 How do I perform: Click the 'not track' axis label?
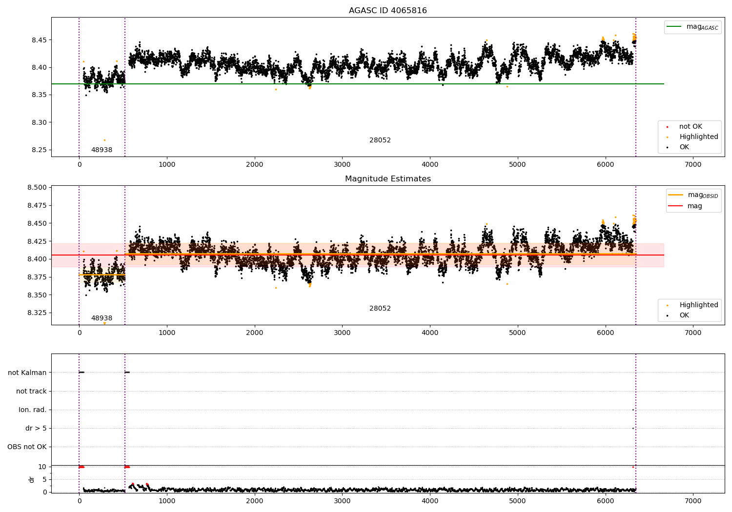point(31,391)
